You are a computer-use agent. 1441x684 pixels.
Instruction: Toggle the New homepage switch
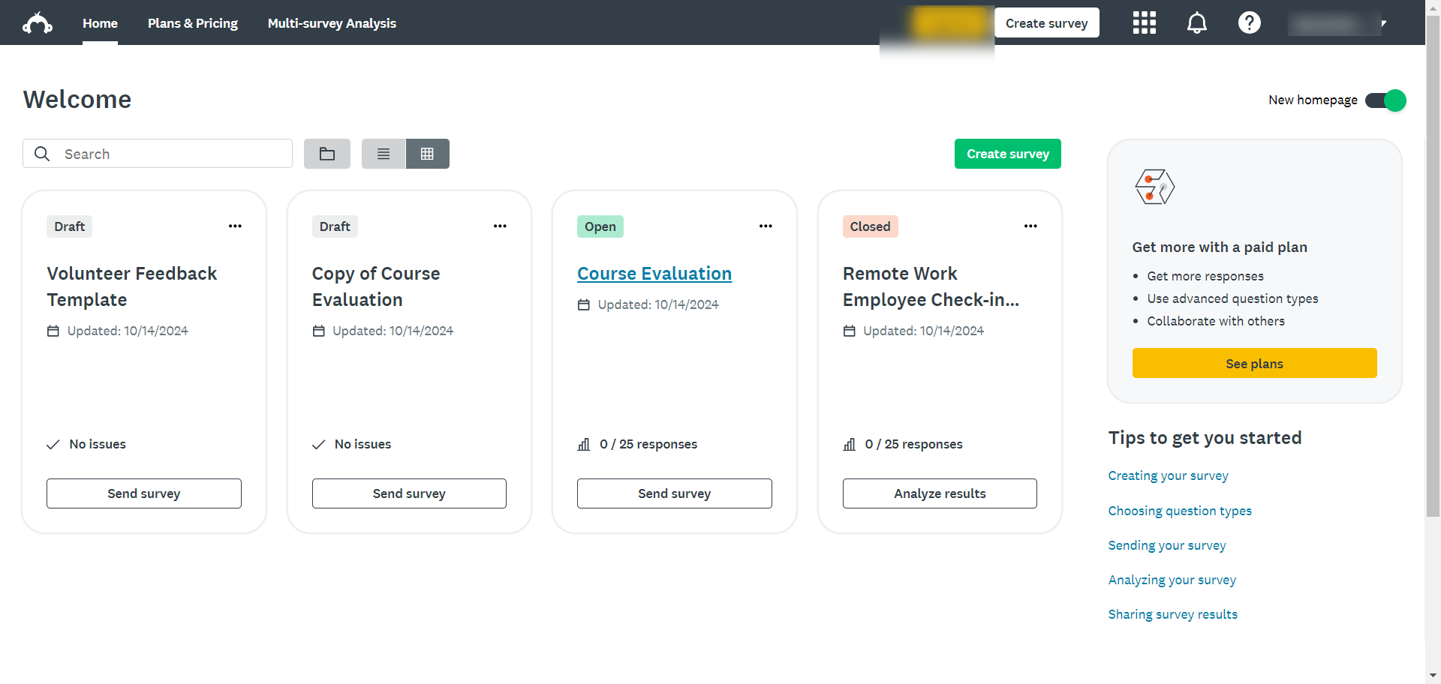(1385, 100)
